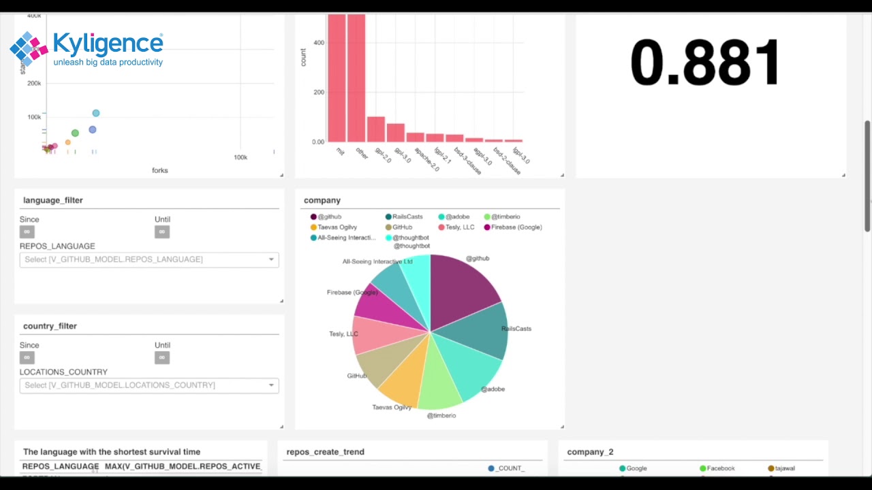The height and width of the screenshot is (490, 872).
Task: Click the page vertical scrollbar thumb
Action: [x=867, y=177]
